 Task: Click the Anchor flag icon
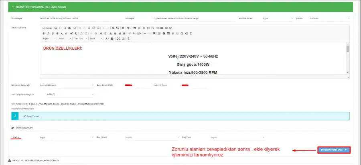pyautogui.click(x=154, y=34)
